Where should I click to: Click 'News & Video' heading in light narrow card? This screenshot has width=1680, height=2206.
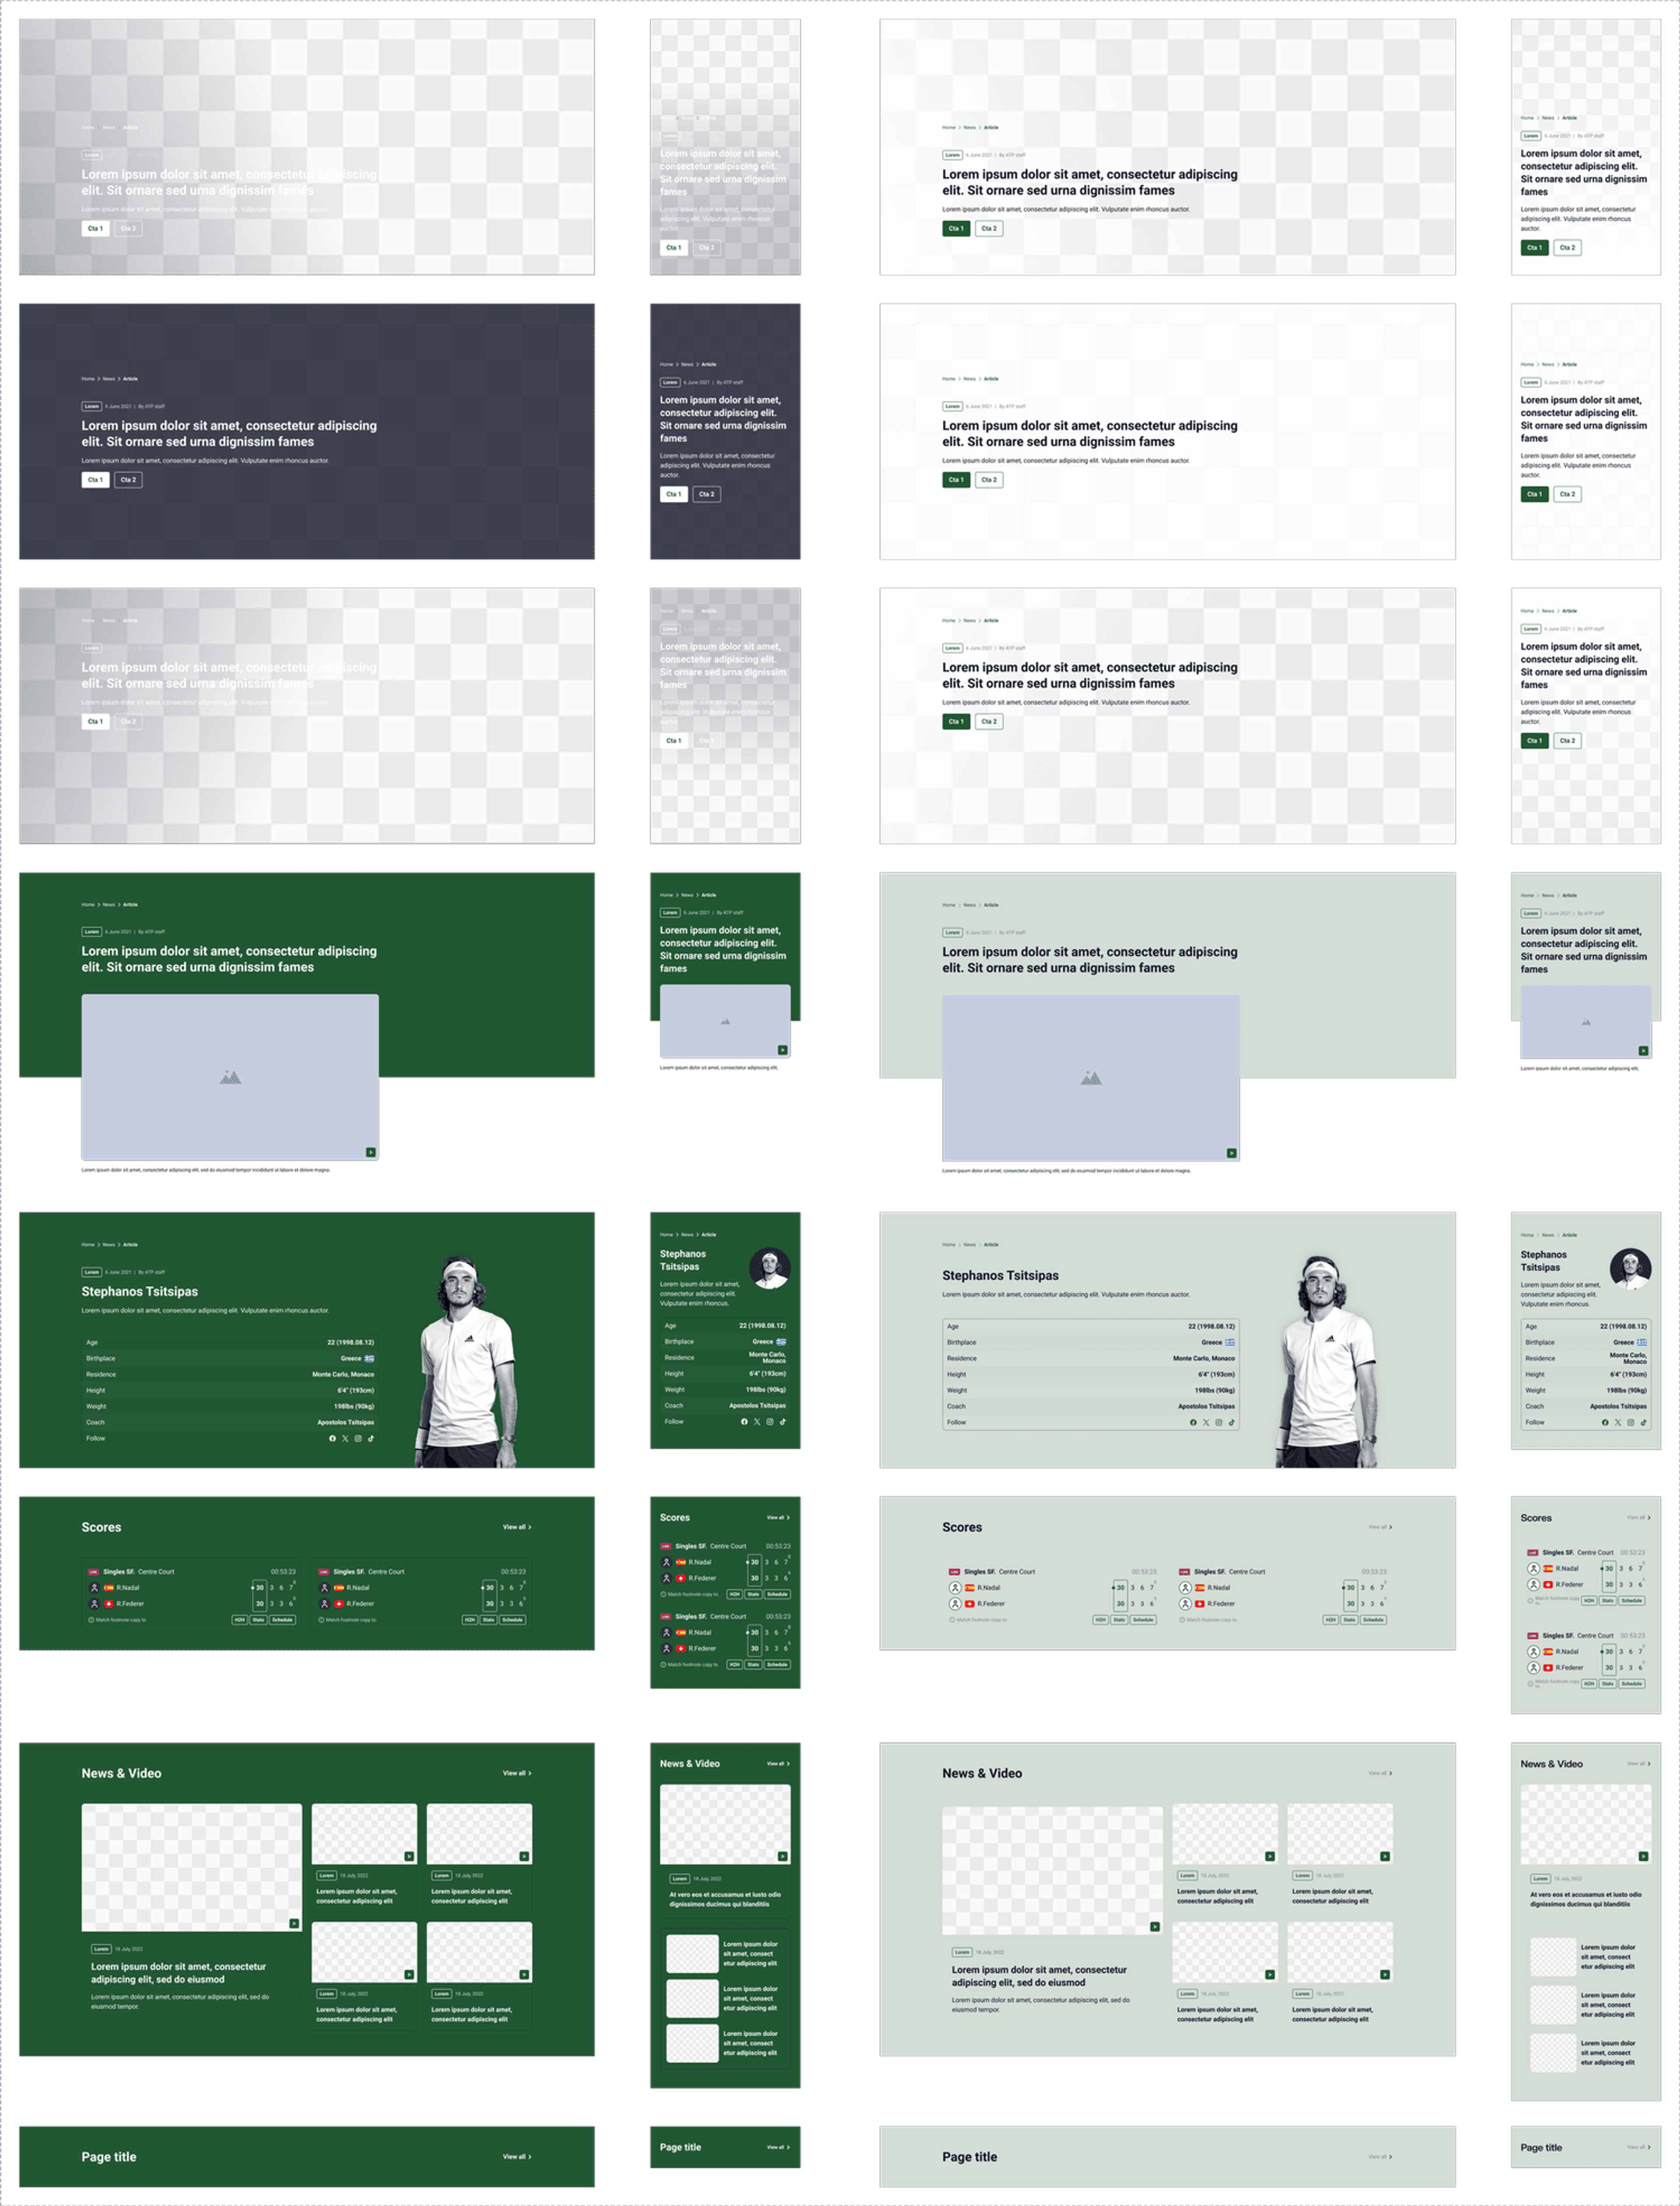click(x=1551, y=1764)
